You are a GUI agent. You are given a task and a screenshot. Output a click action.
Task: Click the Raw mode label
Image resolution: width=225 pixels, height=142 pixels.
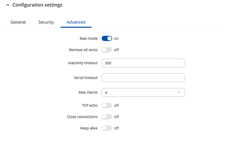pos(88,38)
